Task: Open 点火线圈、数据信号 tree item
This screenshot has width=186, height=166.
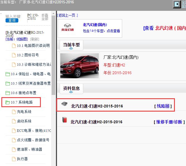Action: (x=33, y=140)
